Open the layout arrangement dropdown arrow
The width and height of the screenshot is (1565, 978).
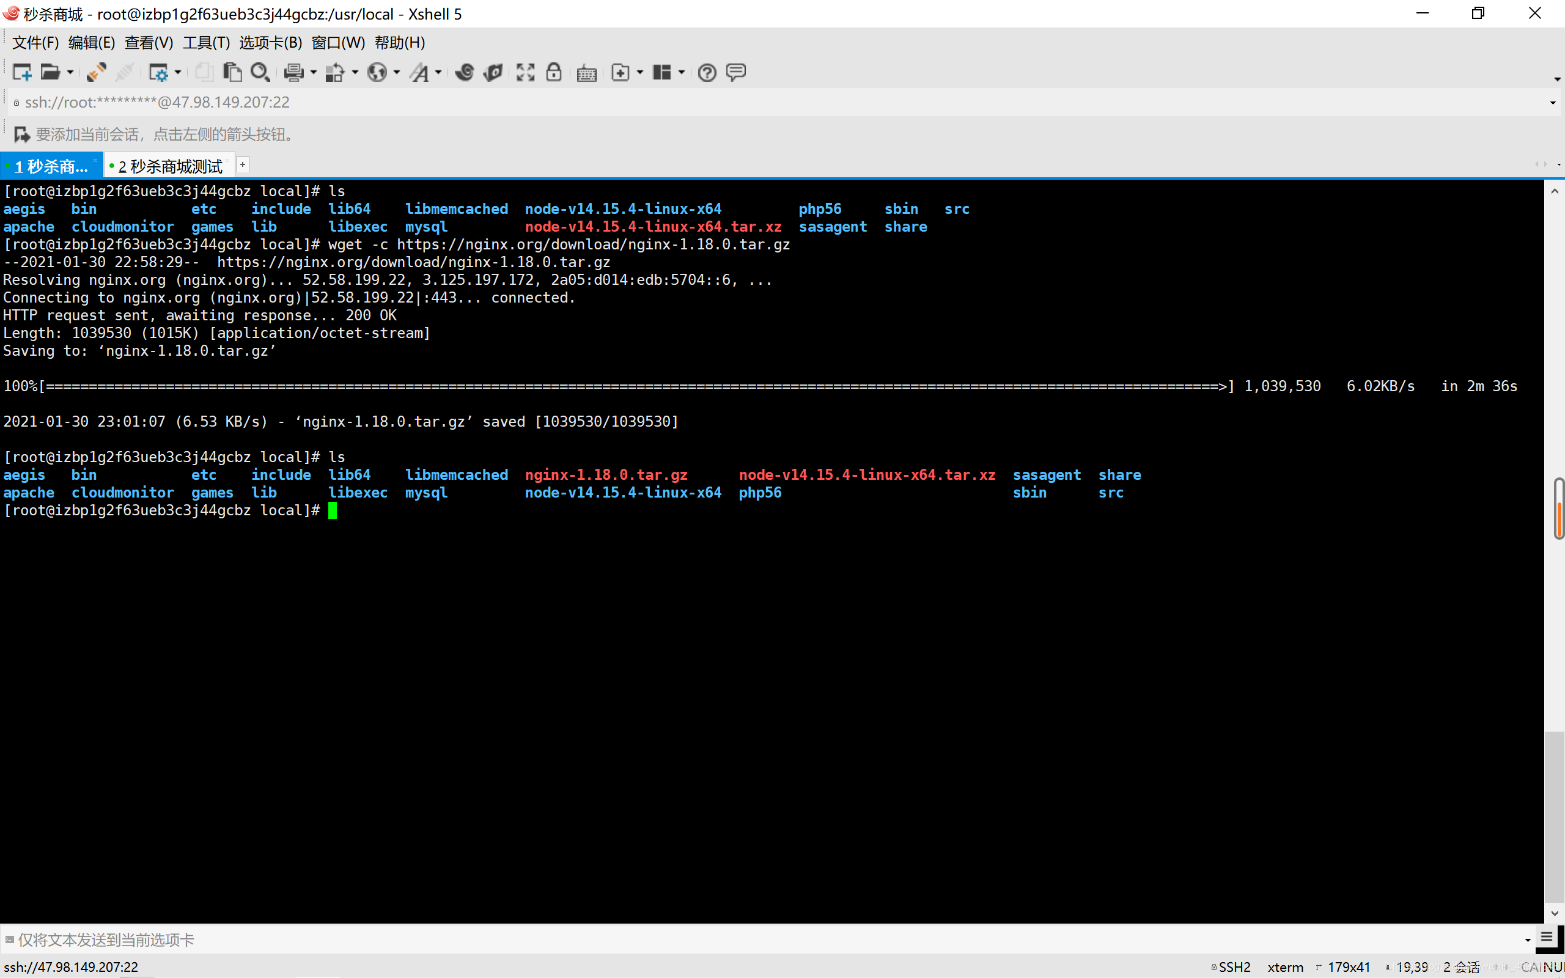(x=682, y=73)
